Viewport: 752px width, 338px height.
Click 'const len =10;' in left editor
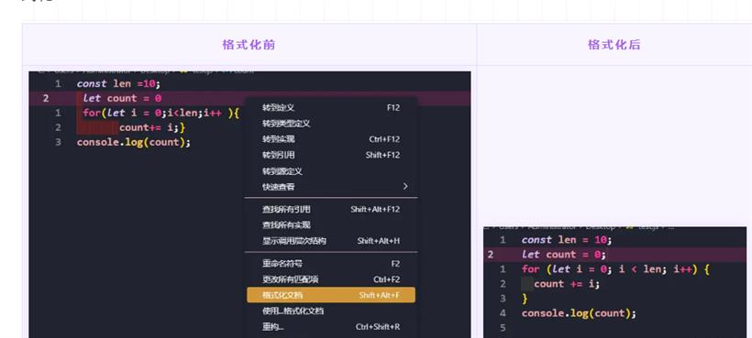118,83
